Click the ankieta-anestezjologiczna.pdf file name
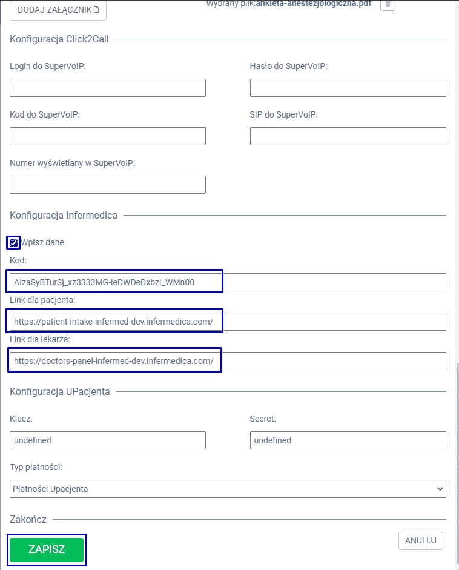The image size is (459, 570). 313,3
